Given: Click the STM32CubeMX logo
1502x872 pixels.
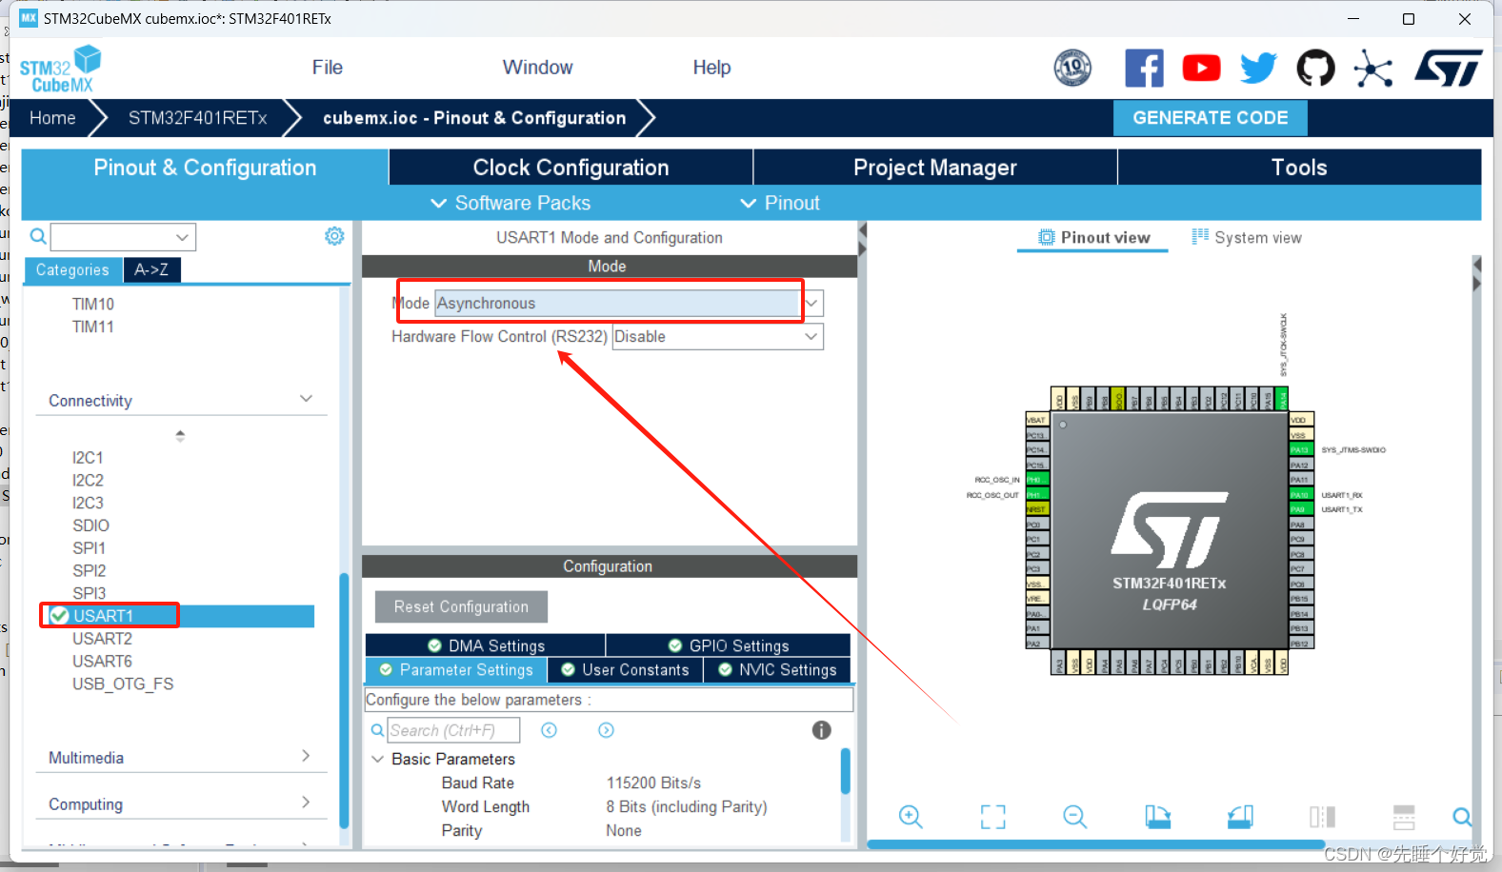Looking at the screenshot, I should pyautogui.click(x=60, y=69).
